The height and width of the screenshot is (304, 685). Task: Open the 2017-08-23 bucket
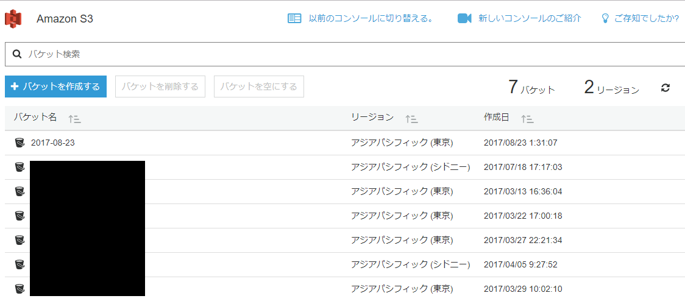[53, 143]
